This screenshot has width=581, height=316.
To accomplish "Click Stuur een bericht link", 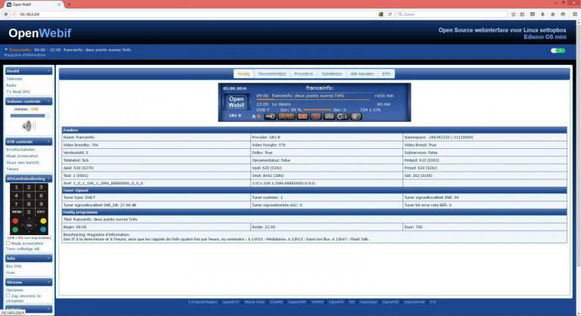I will (22, 162).
